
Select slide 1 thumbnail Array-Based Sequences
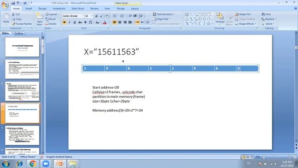(x=22, y=47)
